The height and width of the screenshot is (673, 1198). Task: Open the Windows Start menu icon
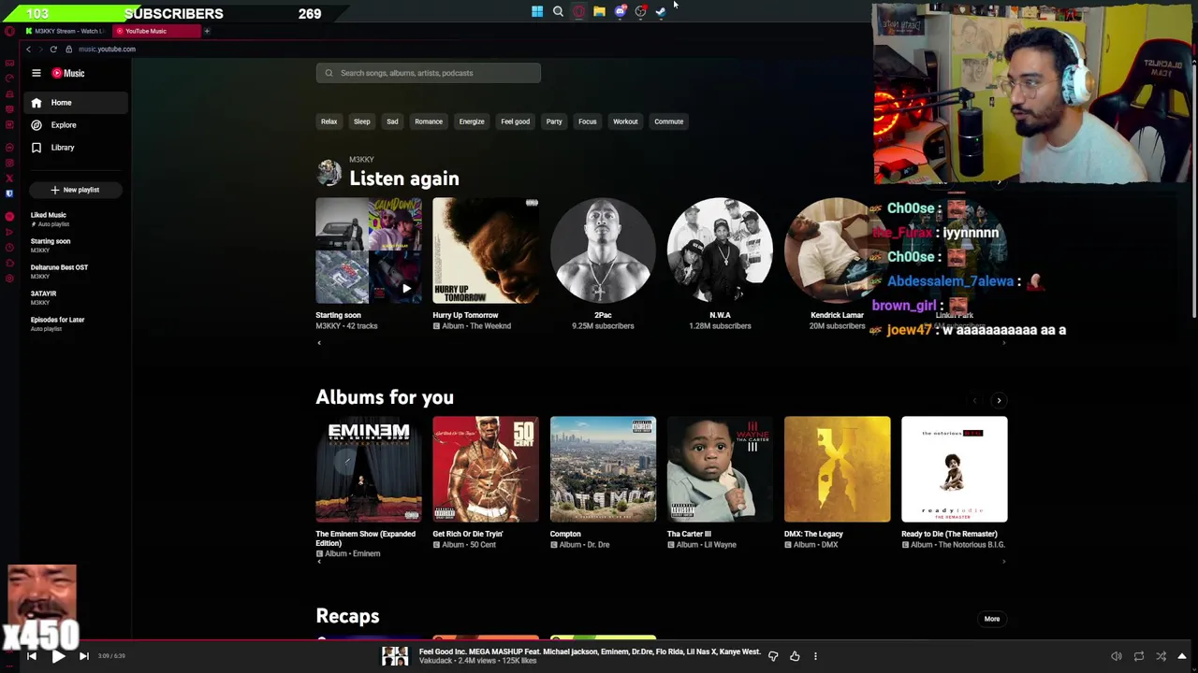[x=537, y=11]
